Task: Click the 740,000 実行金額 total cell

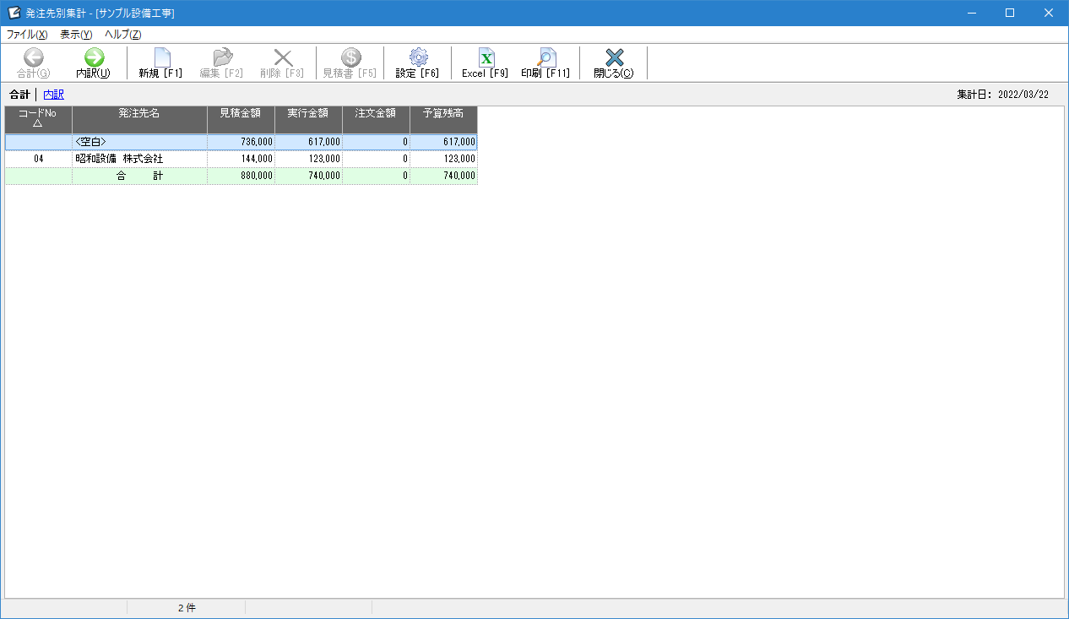Action: tap(309, 176)
